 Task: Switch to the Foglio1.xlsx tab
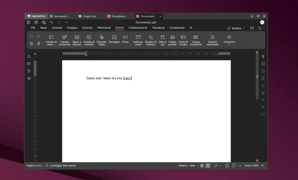point(89,16)
